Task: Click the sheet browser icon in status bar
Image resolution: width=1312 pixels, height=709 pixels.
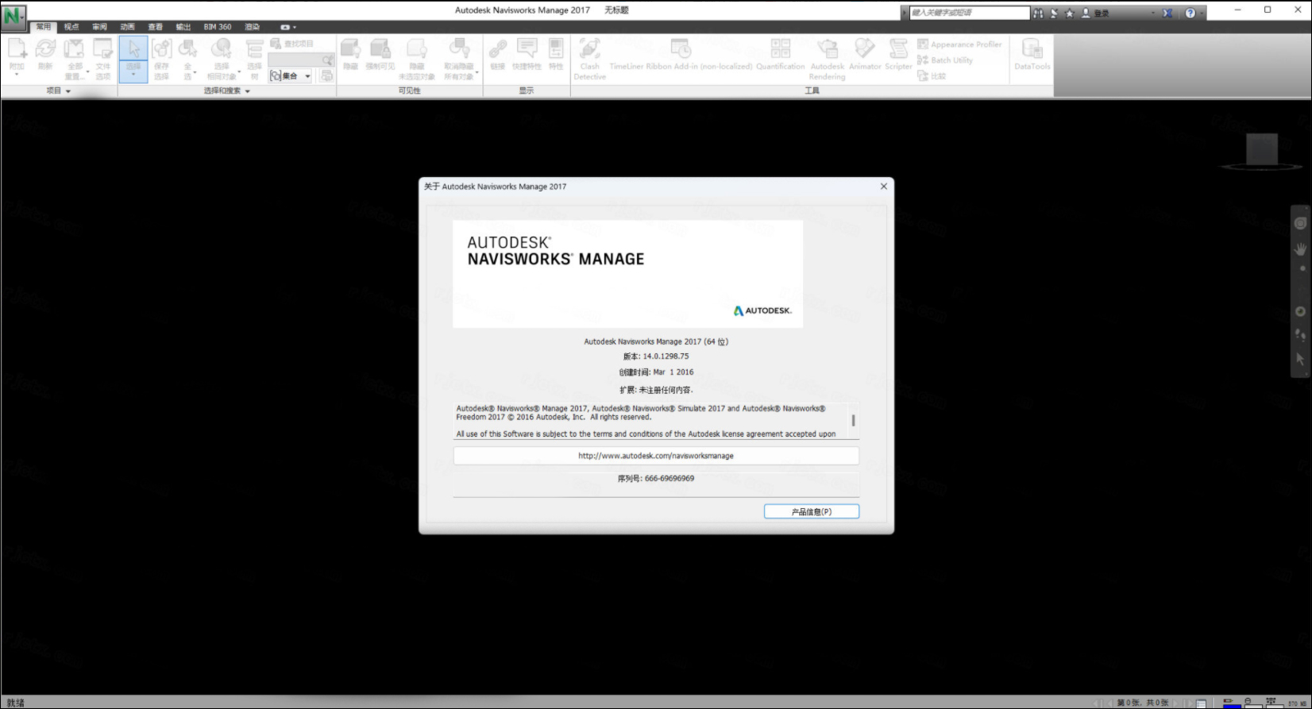Action: pyautogui.click(x=1201, y=703)
